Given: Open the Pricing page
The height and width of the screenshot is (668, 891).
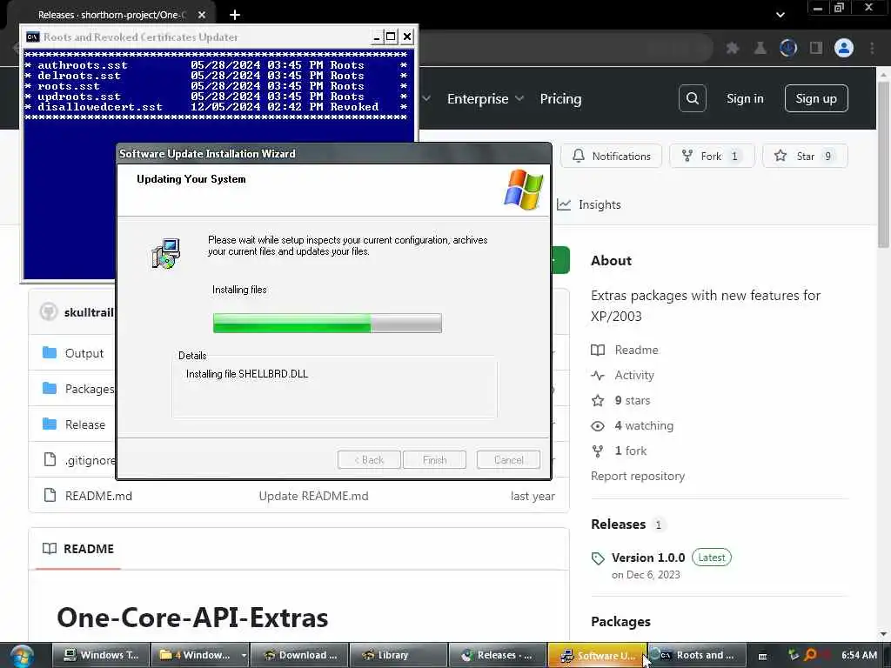Looking at the screenshot, I should 560,99.
